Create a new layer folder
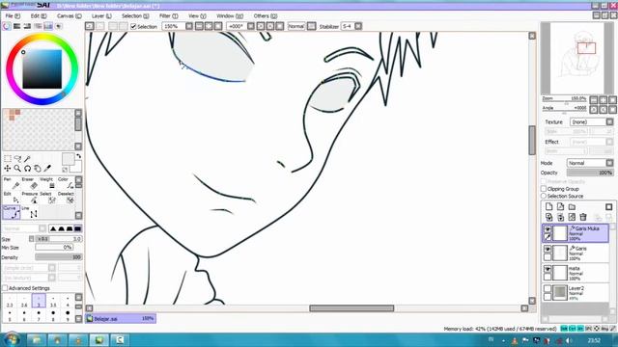 572,206
